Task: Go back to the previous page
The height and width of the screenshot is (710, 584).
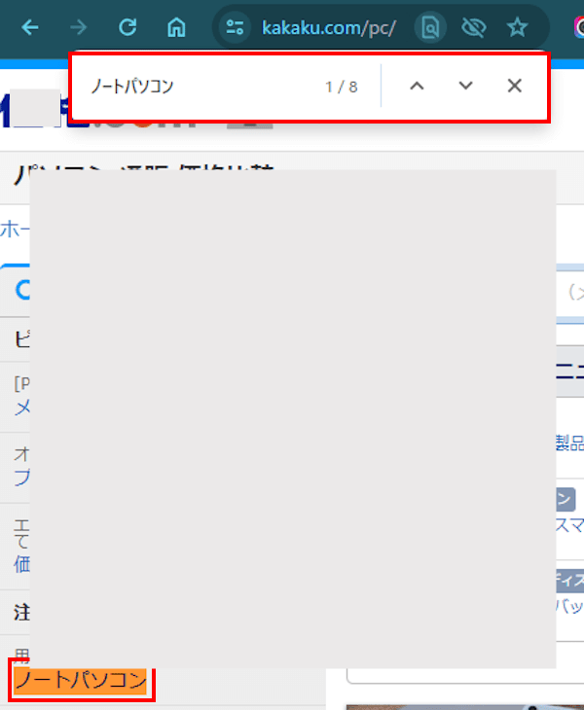Action: pos(30,27)
